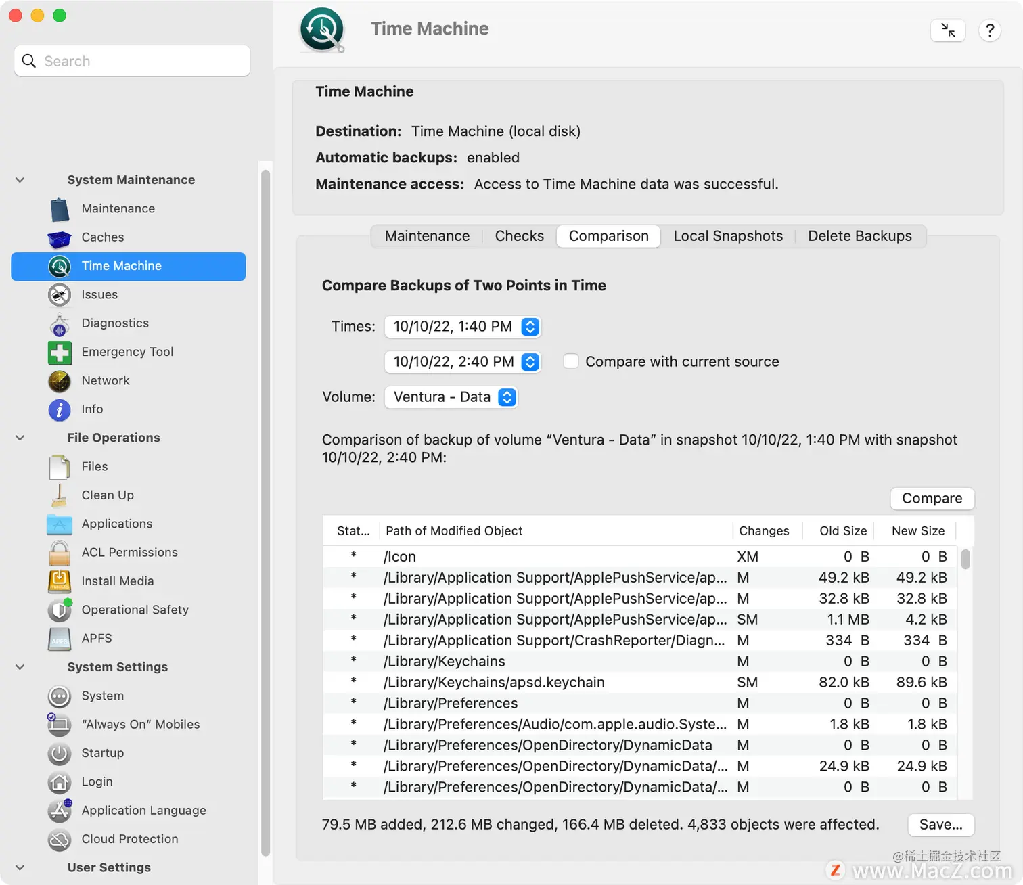Select the com.apple.audio.Syste... row
1023x885 pixels.
(640, 725)
